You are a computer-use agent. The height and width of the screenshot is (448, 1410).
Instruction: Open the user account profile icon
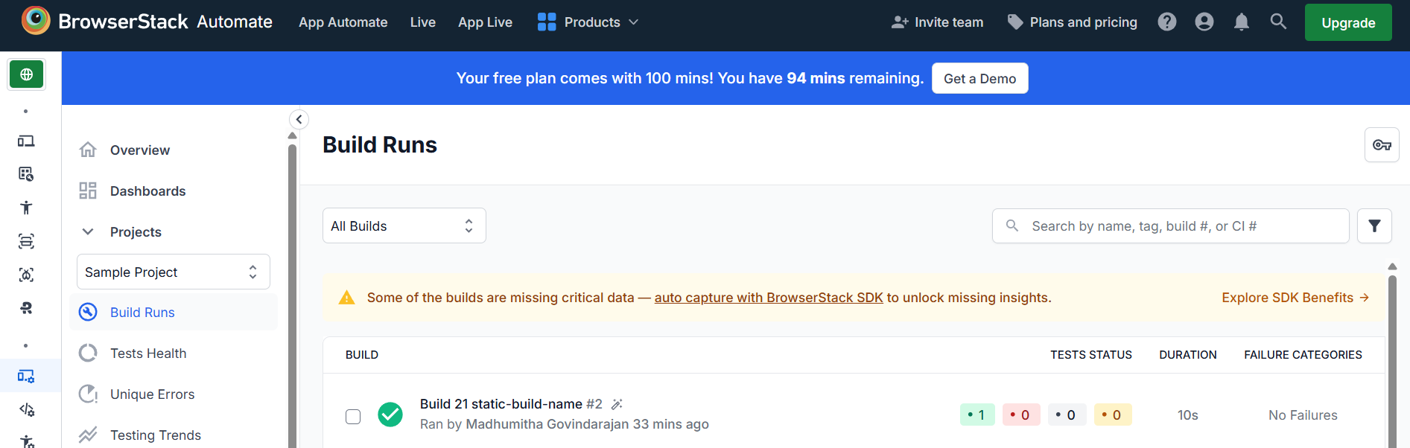click(1204, 22)
